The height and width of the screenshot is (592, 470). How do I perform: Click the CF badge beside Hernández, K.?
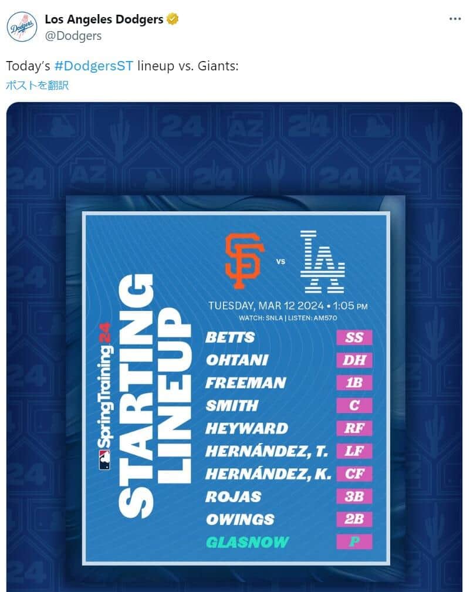point(354,473)
